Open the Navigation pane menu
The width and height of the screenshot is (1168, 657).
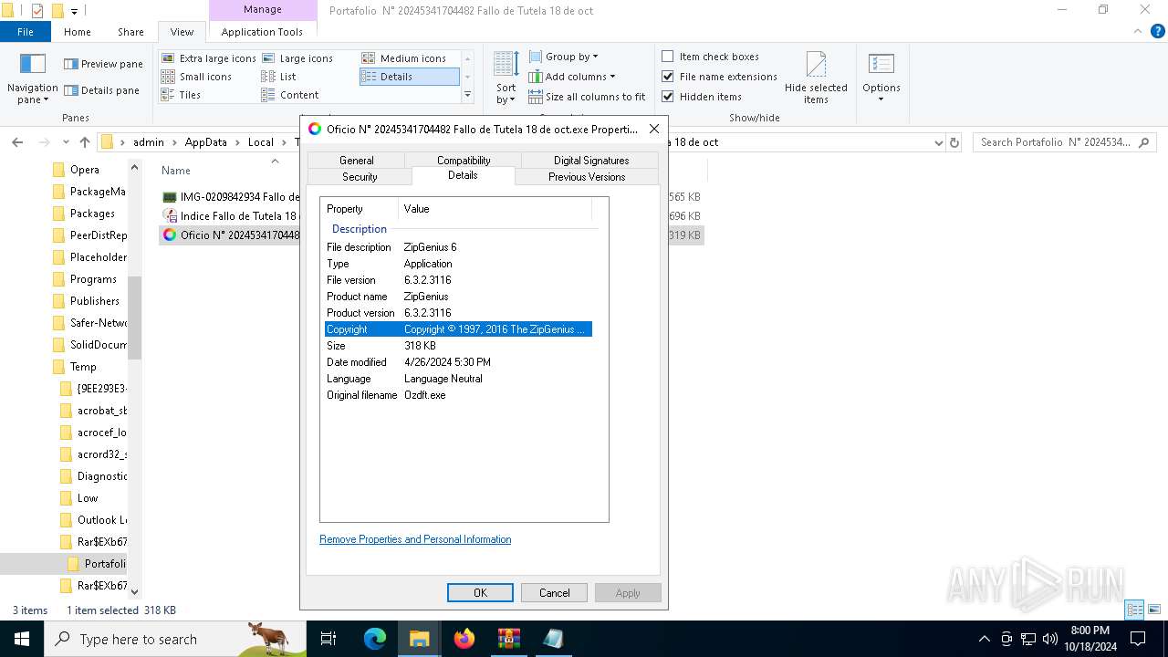point(32,79)
